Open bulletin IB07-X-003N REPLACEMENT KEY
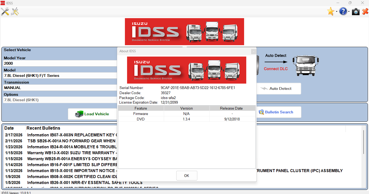 72,135
